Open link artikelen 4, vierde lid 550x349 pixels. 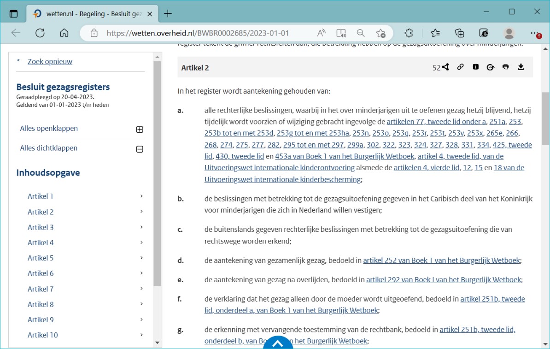click(426, 168)
